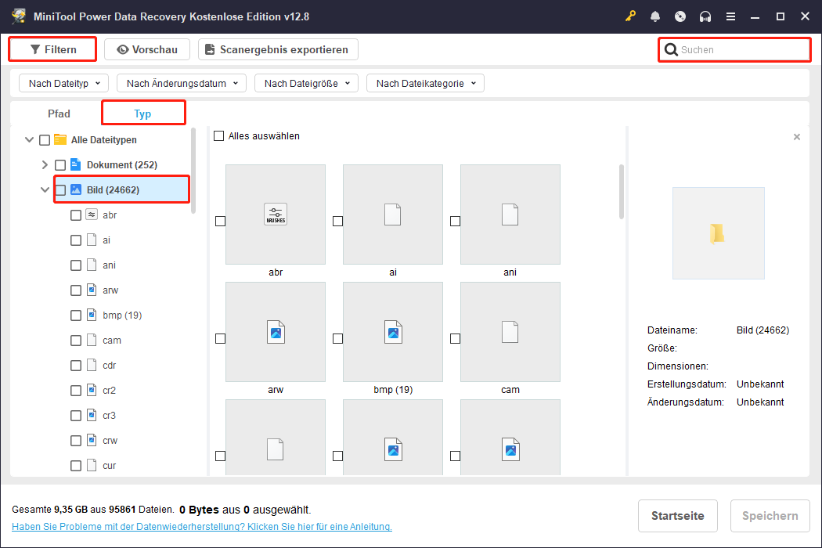Collapse the Alle Dateitypen tree node
The width and height of the screenshot is (822, 548).
(30, 139)
